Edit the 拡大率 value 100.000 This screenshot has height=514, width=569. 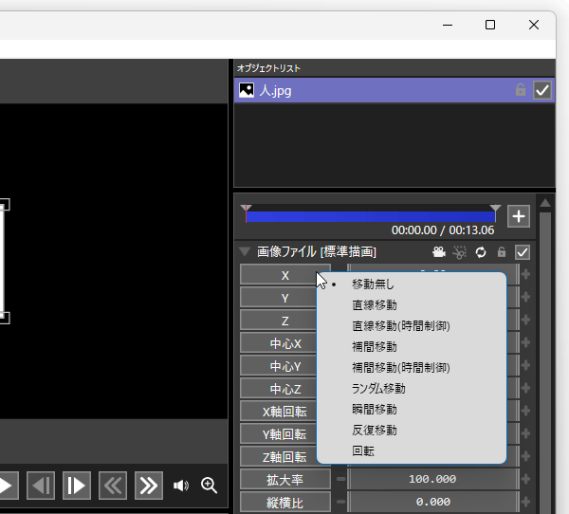click(432, 479)
